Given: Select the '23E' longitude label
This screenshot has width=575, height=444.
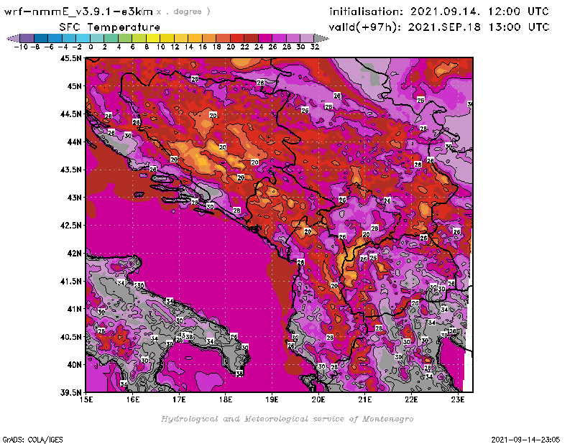Looking at the screenshot, I should (458, 399).
